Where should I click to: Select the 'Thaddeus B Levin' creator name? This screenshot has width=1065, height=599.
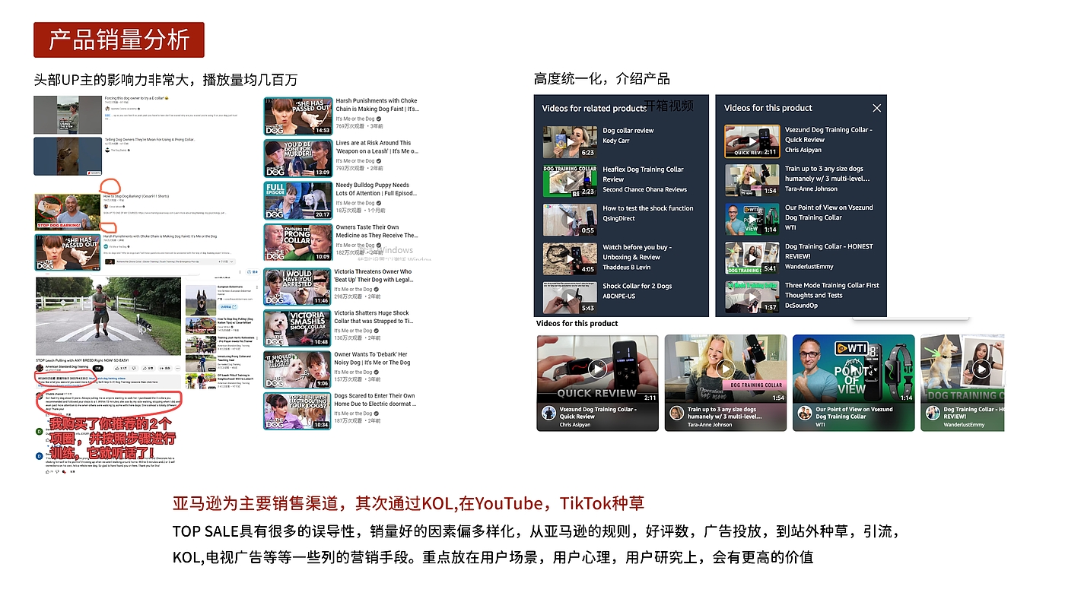pyautogui.click(x=628, y=267)
